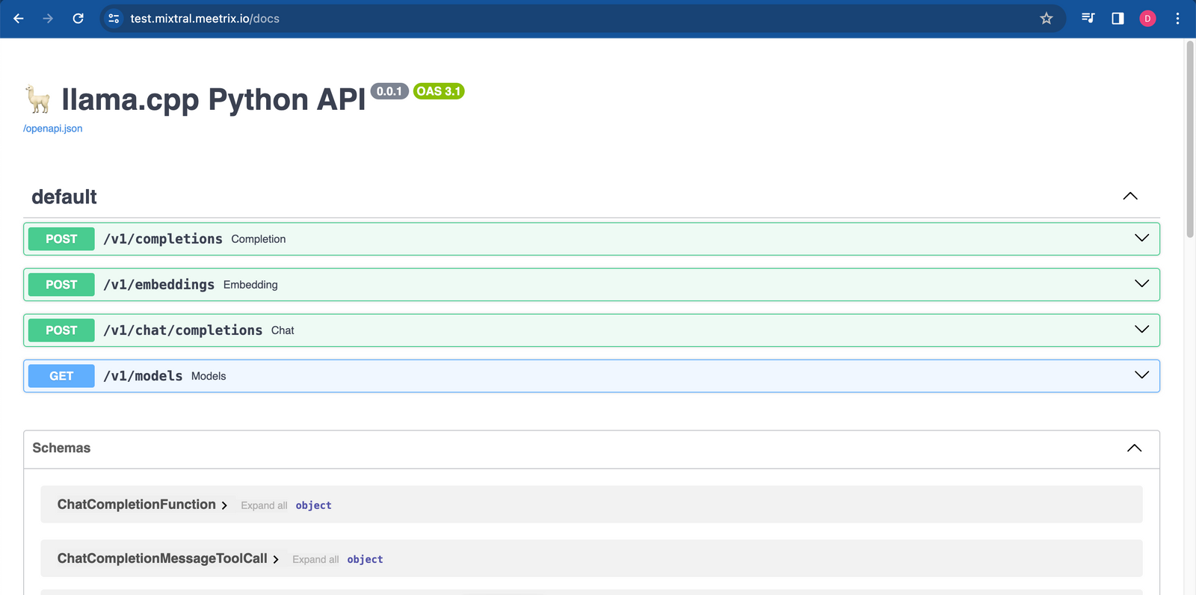Open the user profile avatar

pyautogui.click(x=1147, y=19)
